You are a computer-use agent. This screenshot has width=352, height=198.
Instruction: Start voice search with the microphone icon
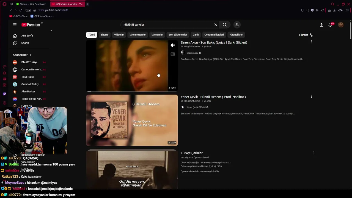click(237, 25)
